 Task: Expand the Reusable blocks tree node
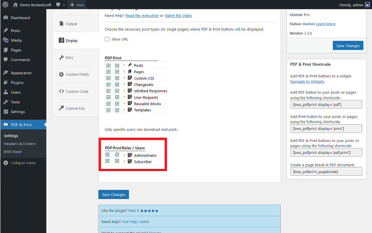tap(124, 103)
